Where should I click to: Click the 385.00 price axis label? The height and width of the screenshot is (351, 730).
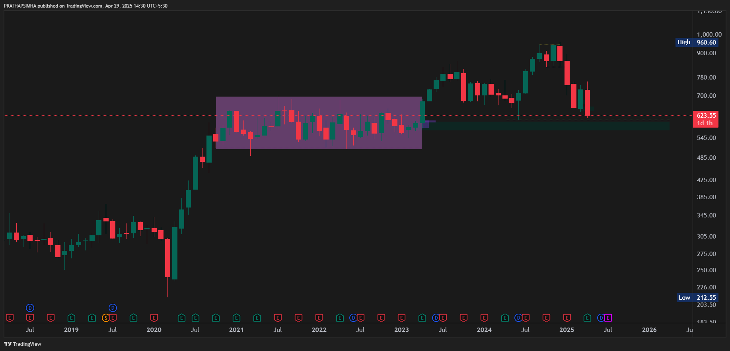coord(706,197)
